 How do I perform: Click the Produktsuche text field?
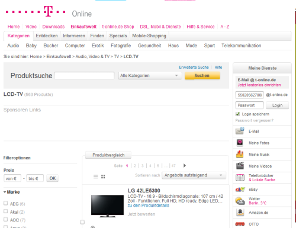pyautogui.click(x=84, y=76)
